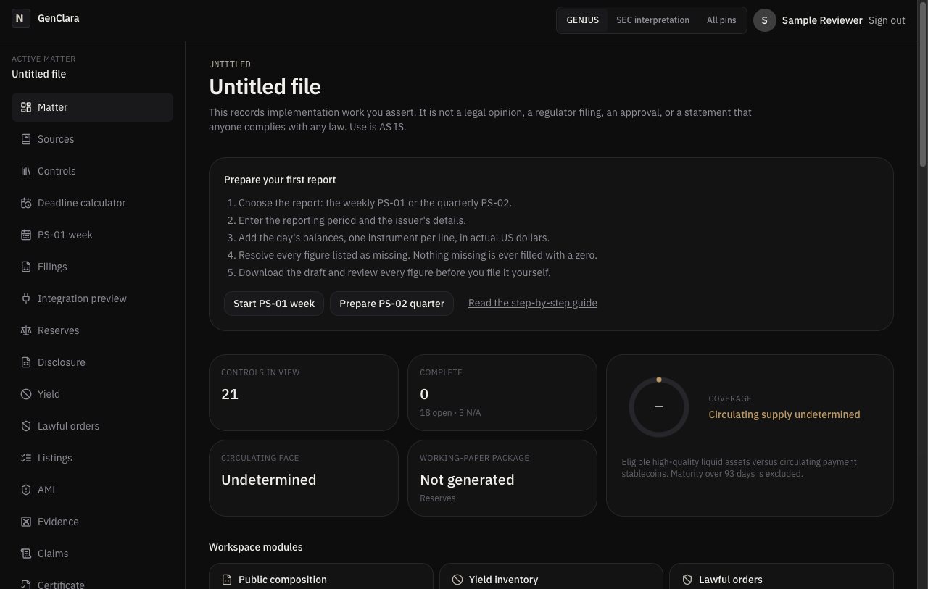Open the Evidence section label

click(x=58, y=522)
